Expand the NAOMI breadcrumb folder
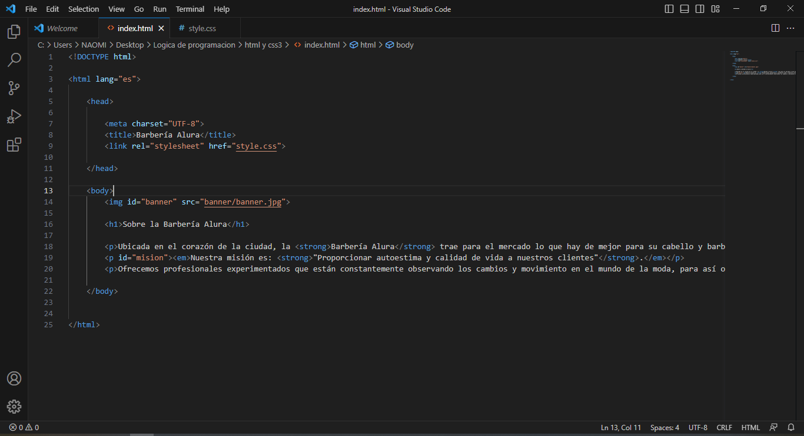Image resolution: width=804 pixels, height=436 pixels. click(x=94, y=45)
